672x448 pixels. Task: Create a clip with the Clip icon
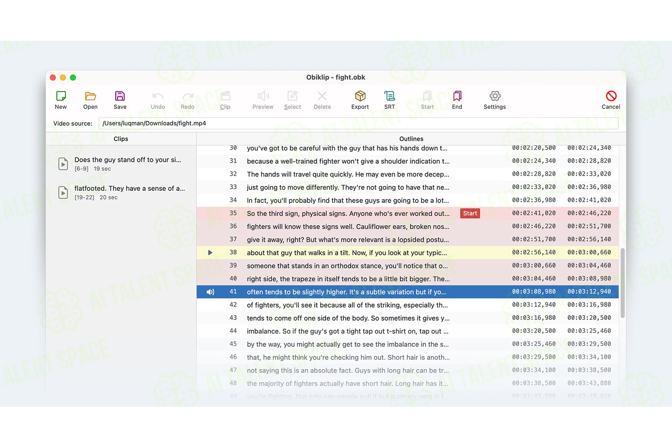(225, 96)
